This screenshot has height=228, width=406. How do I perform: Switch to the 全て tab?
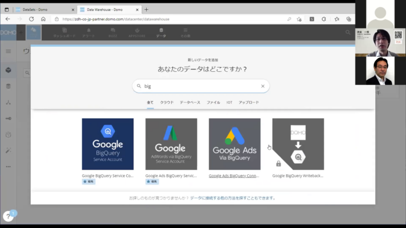(x=150, y=102)
